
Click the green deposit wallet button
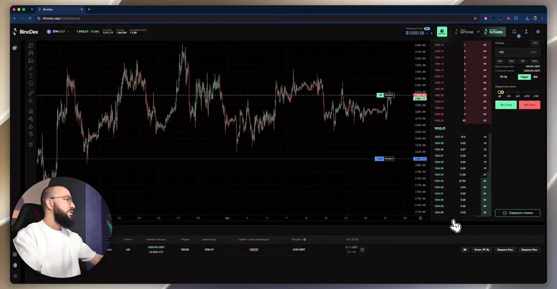pyautogui.click(x=442, y=32)
